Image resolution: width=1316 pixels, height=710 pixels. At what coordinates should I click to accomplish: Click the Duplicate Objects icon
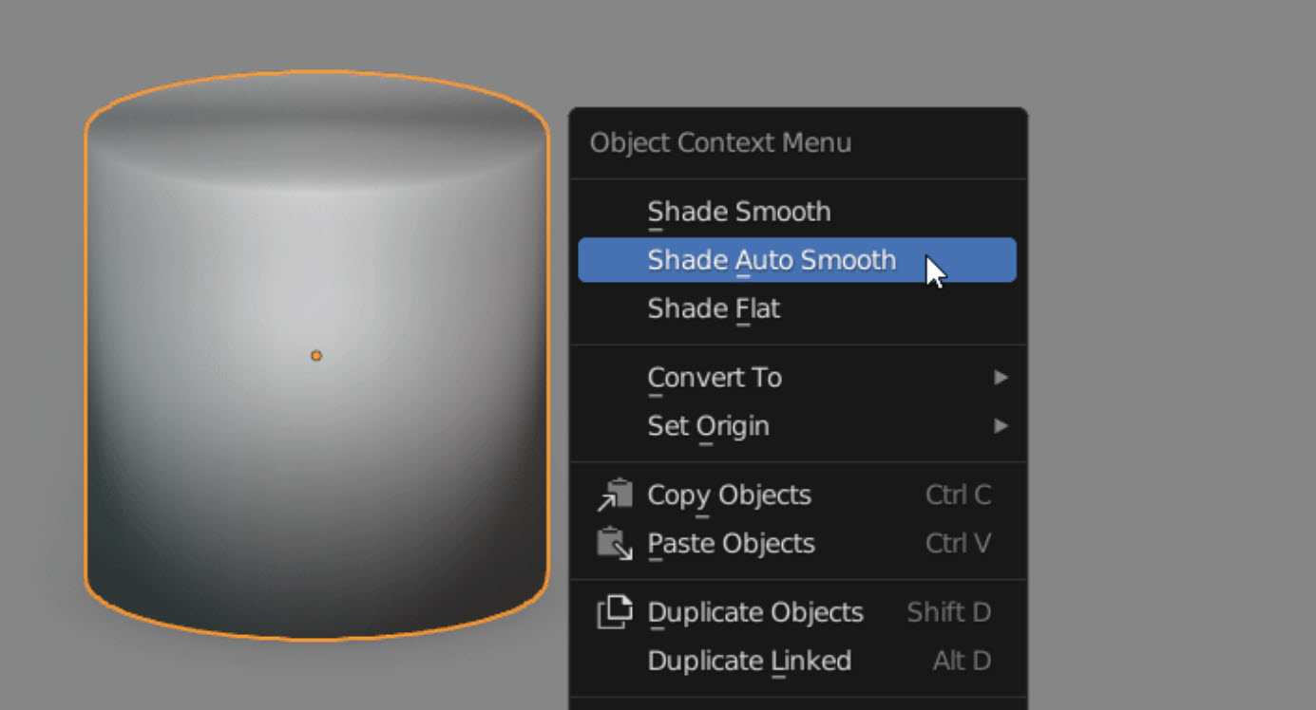[x=615, y=612]
